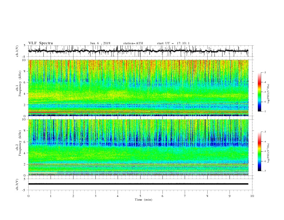Click the "Time (min)" axis label
This screenshot has width=284, height=220.
point(143,200)
